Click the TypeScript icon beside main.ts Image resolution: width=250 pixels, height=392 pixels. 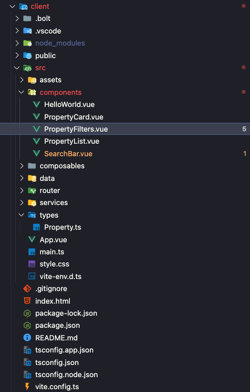coord(32,252)
